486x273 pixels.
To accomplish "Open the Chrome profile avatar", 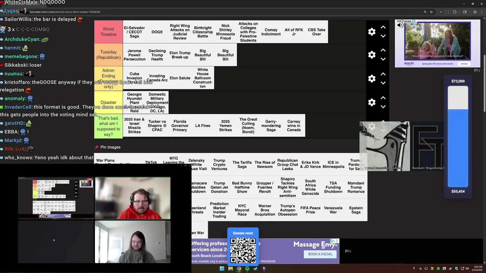I will [x=475, y=12].
